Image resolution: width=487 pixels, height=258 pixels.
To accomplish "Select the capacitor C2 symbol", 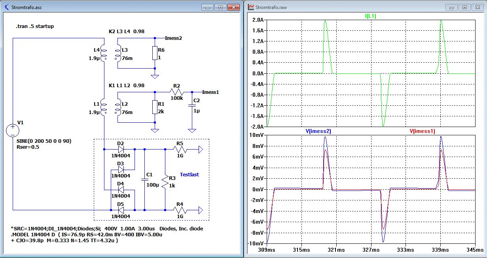I will (192, 106).
